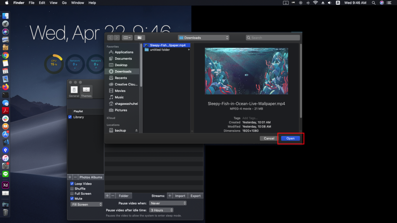Click the Folder button
This screenshot has height=223, width=397.
pos(124,196)
